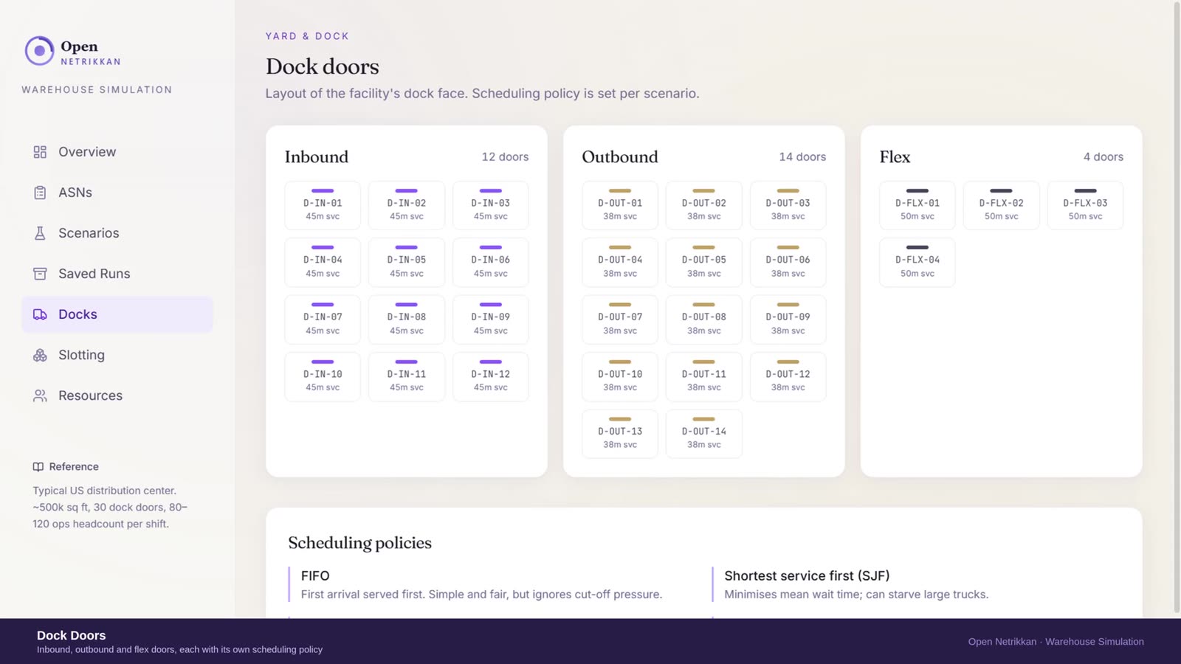The width and height of the screenshot is (1181, 664).
Task: Click the page vertical scrollbar
Action: (1177, 308)
